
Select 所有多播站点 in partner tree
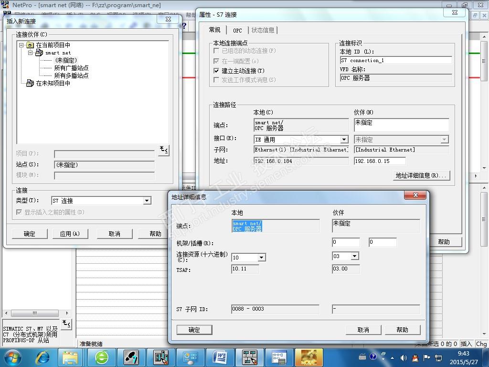click(x=72, y=76)
